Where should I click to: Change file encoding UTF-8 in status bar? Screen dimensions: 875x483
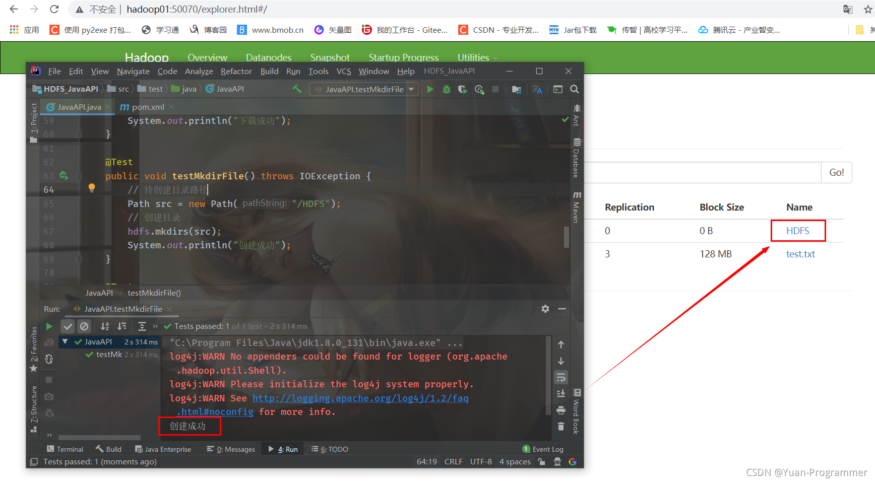[x=481, y=462]
